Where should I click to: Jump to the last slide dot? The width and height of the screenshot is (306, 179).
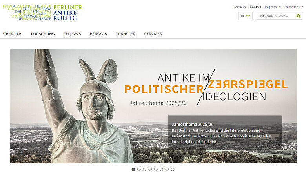173,170
